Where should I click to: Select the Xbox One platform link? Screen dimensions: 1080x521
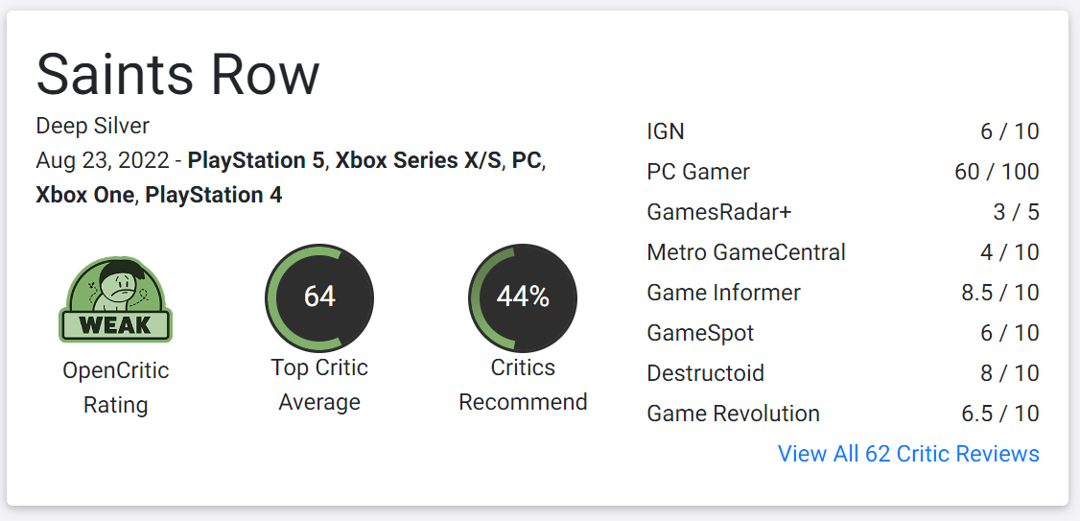[84, 195]
